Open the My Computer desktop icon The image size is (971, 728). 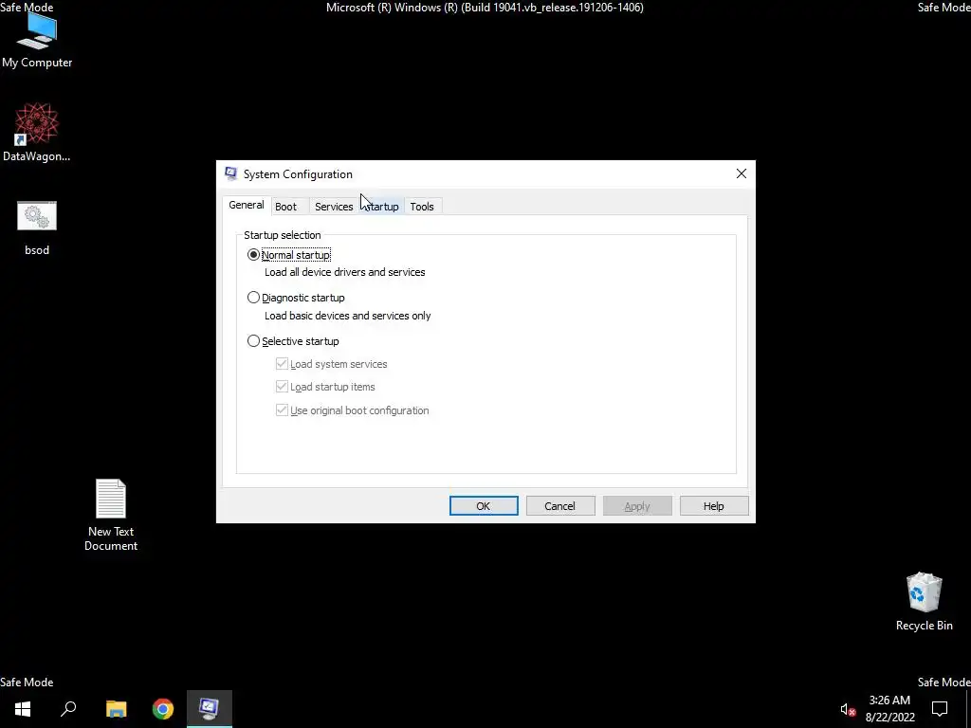[x=37, y=40]
